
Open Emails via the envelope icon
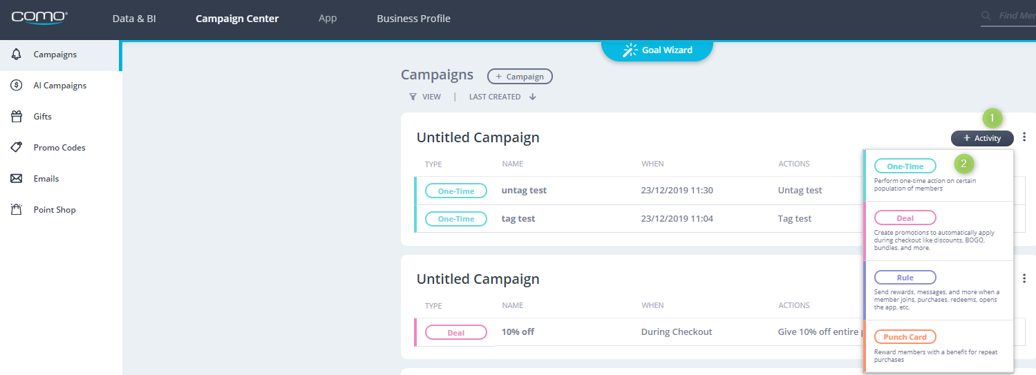pos(17,178)
